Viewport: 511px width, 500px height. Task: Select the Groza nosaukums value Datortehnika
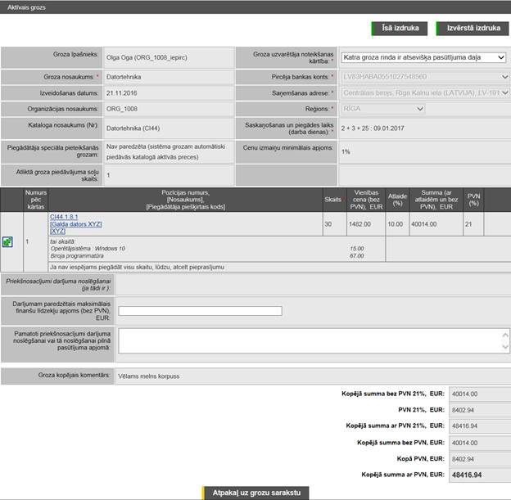[x=125, y=77]
